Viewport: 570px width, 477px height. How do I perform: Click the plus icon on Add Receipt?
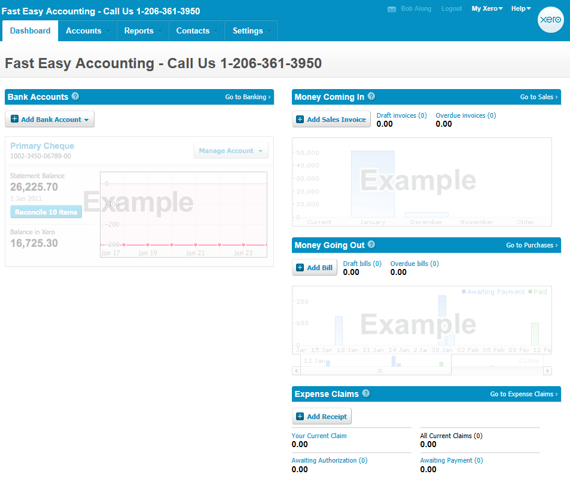301,416
